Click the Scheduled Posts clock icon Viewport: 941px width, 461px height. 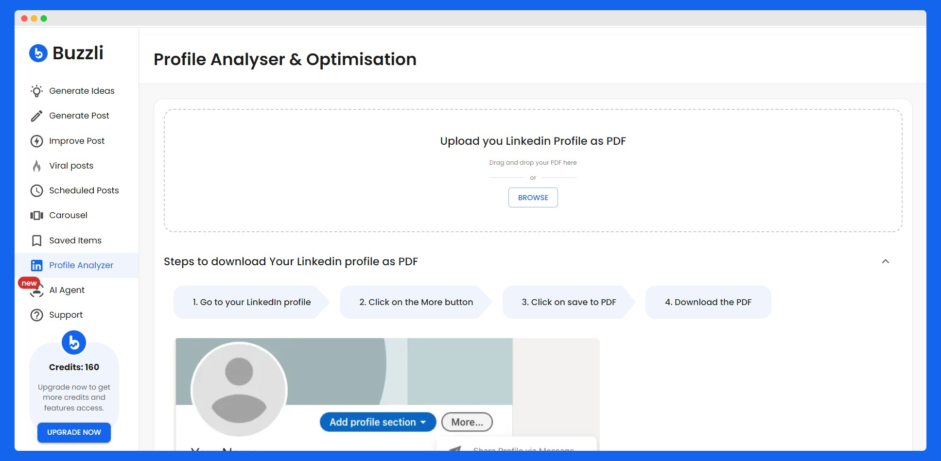click(x=36, y=190)
